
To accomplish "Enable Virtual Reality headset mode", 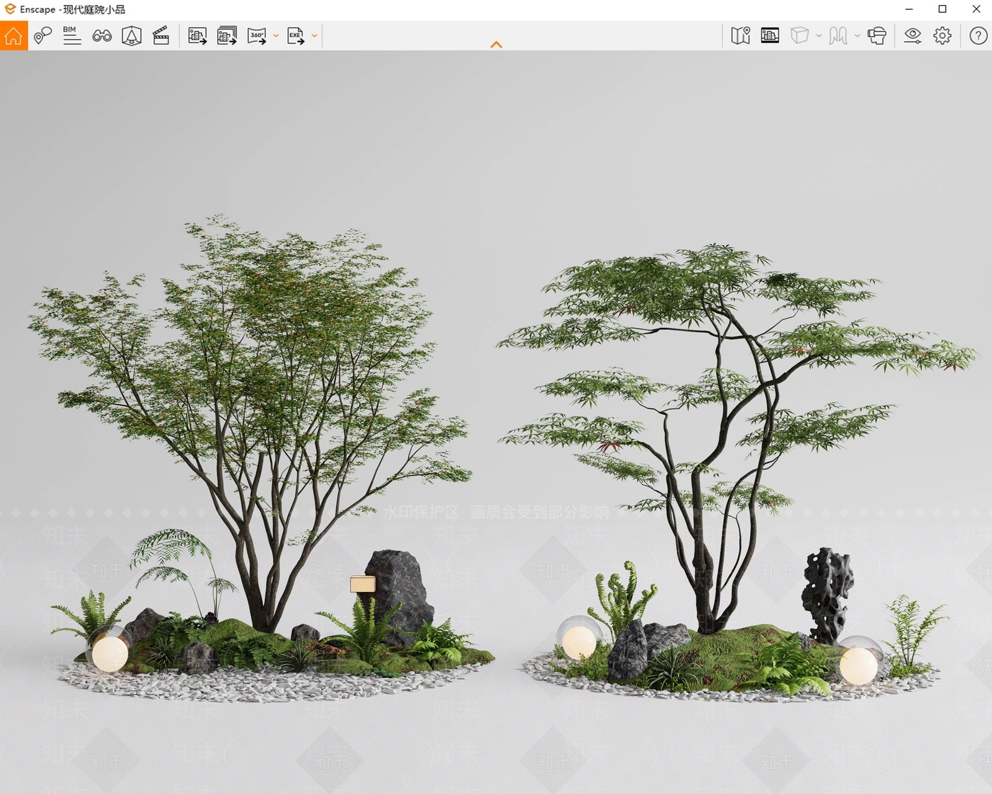I will pyautogui.click(x=877, y=36).
